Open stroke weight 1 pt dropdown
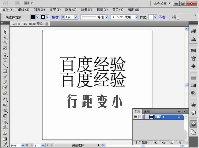 [x=76, y=17]
